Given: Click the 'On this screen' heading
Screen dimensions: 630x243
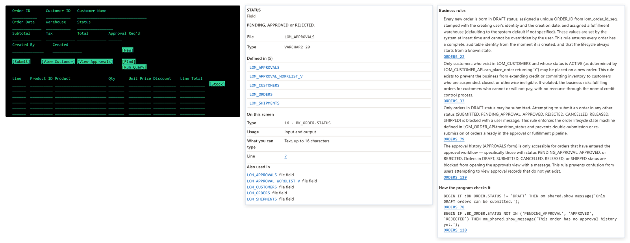Looking at the screenshot, I should click(x=260, y=114).
